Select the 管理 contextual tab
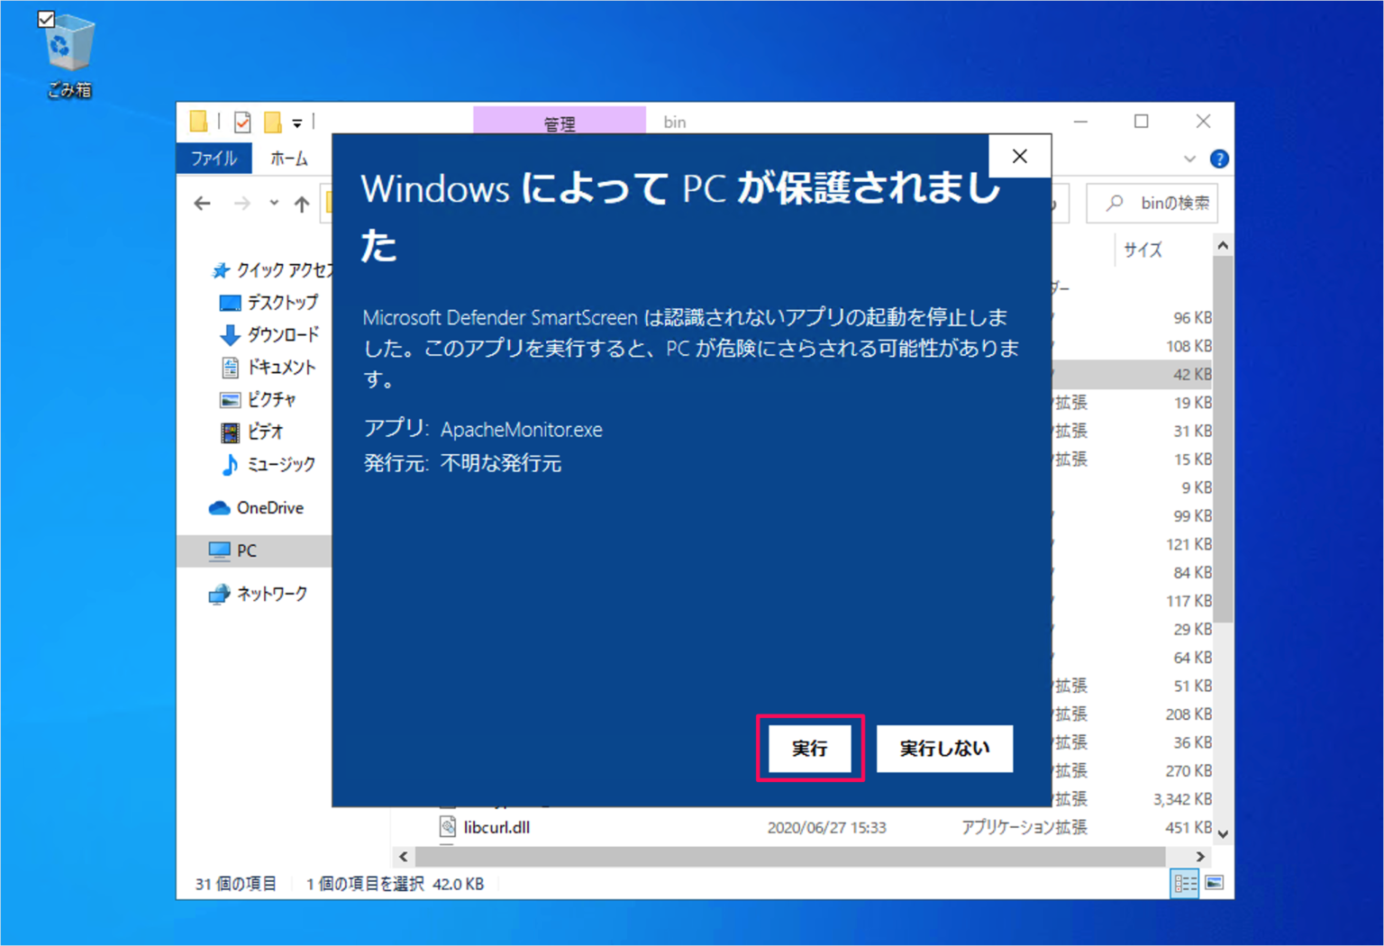The height and width of the screenshot is (946, 1384). (x=560, y=123)
